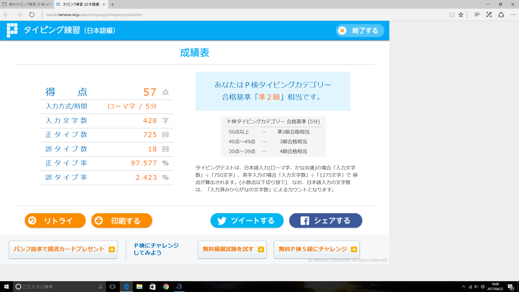Open 無料P検5級にチャレンジ link
519x292 pixels.
[317, 249]
